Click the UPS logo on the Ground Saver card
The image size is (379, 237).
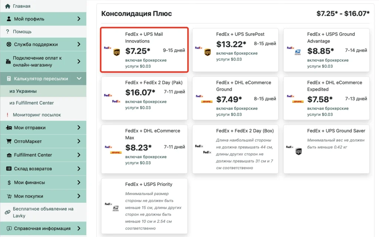point(299,151)
